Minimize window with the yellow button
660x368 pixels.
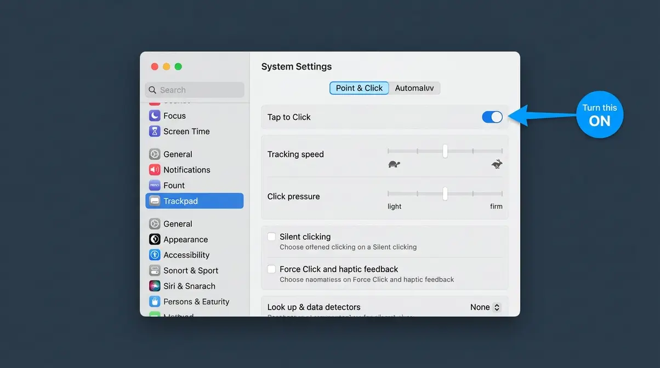[167, 67]
